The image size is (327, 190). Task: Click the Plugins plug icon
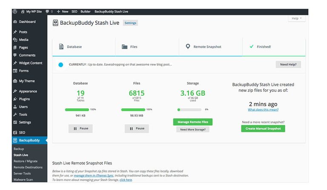pyautogui.click(x=15, y=99)
